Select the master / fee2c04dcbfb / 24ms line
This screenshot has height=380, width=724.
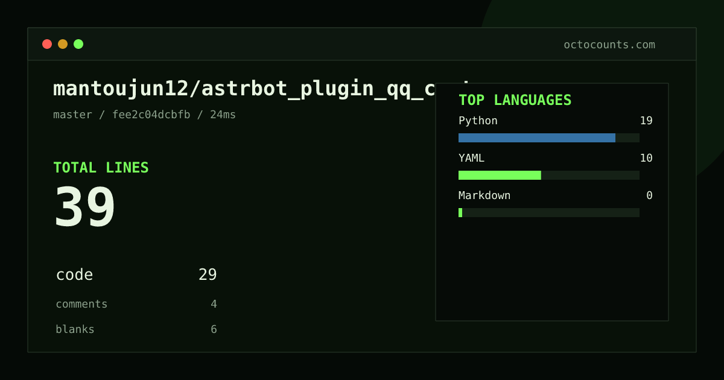pos(145,115)
